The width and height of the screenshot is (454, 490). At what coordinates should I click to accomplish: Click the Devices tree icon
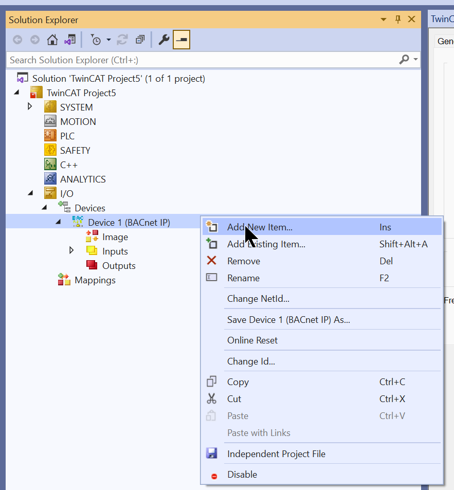(64, 207)
